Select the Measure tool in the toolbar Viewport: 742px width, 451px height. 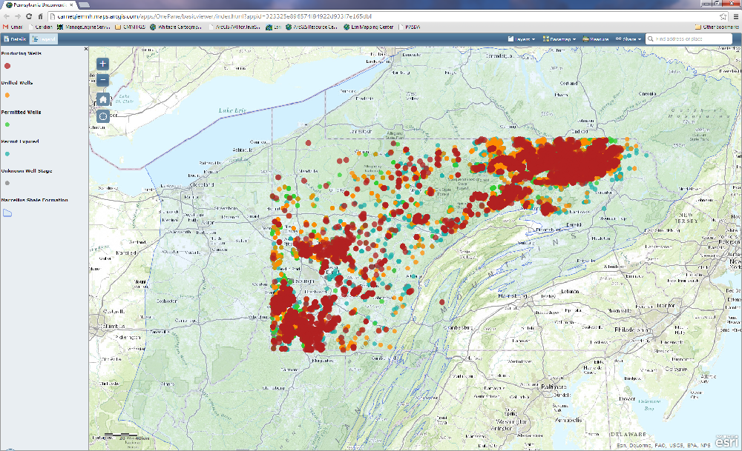(x=595, y=39)
